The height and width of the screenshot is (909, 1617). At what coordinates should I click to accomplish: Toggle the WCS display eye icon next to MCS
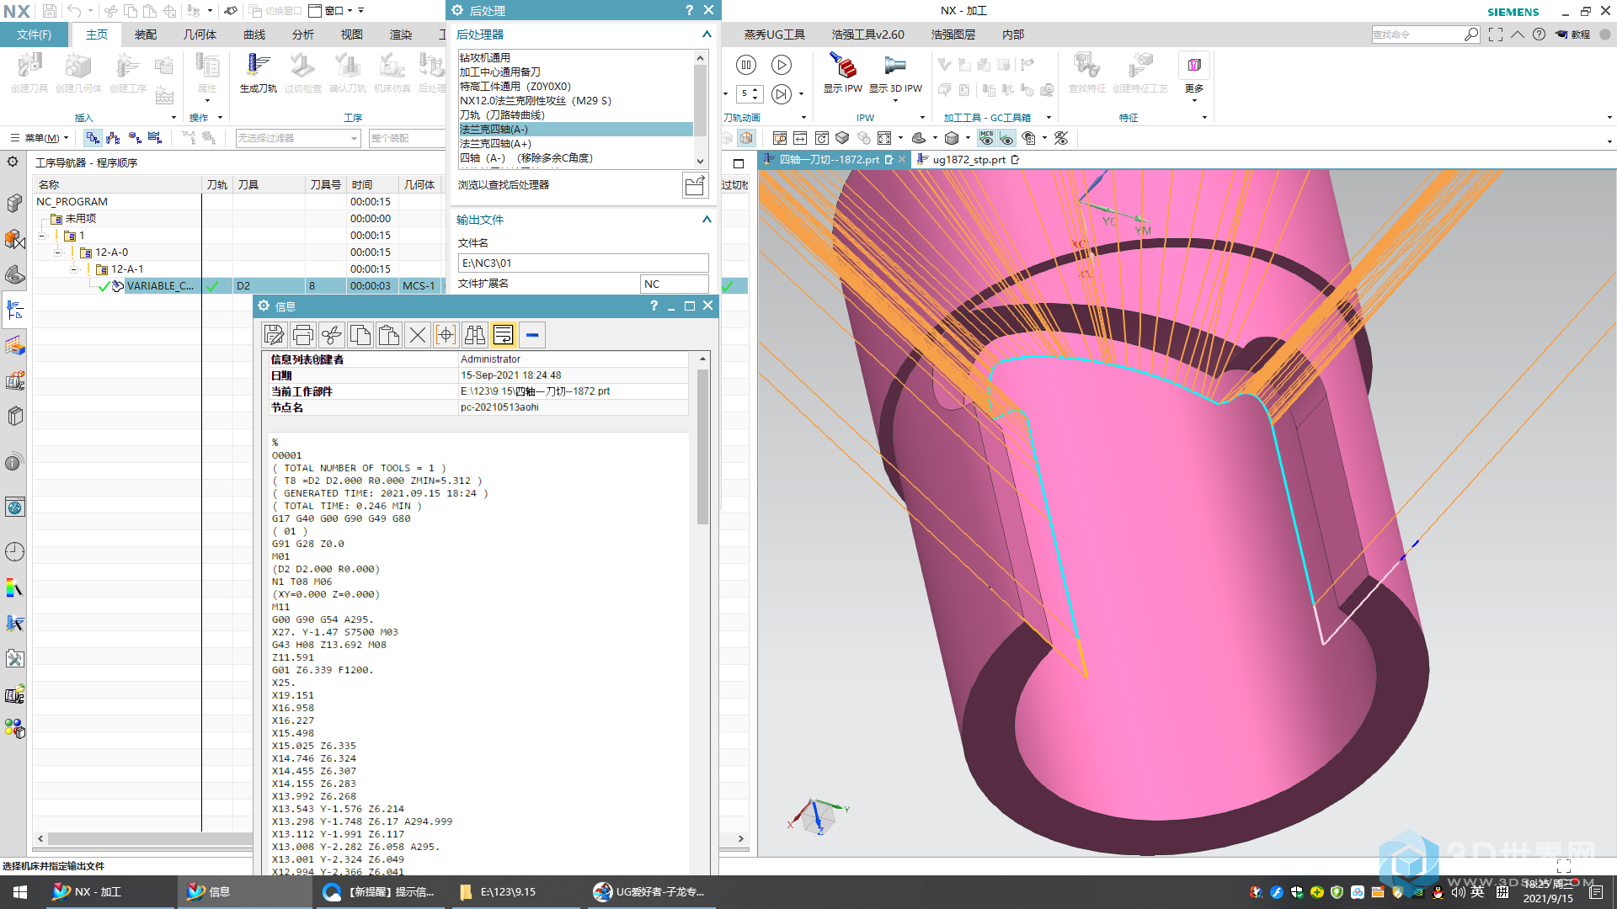pos(1006,138)
